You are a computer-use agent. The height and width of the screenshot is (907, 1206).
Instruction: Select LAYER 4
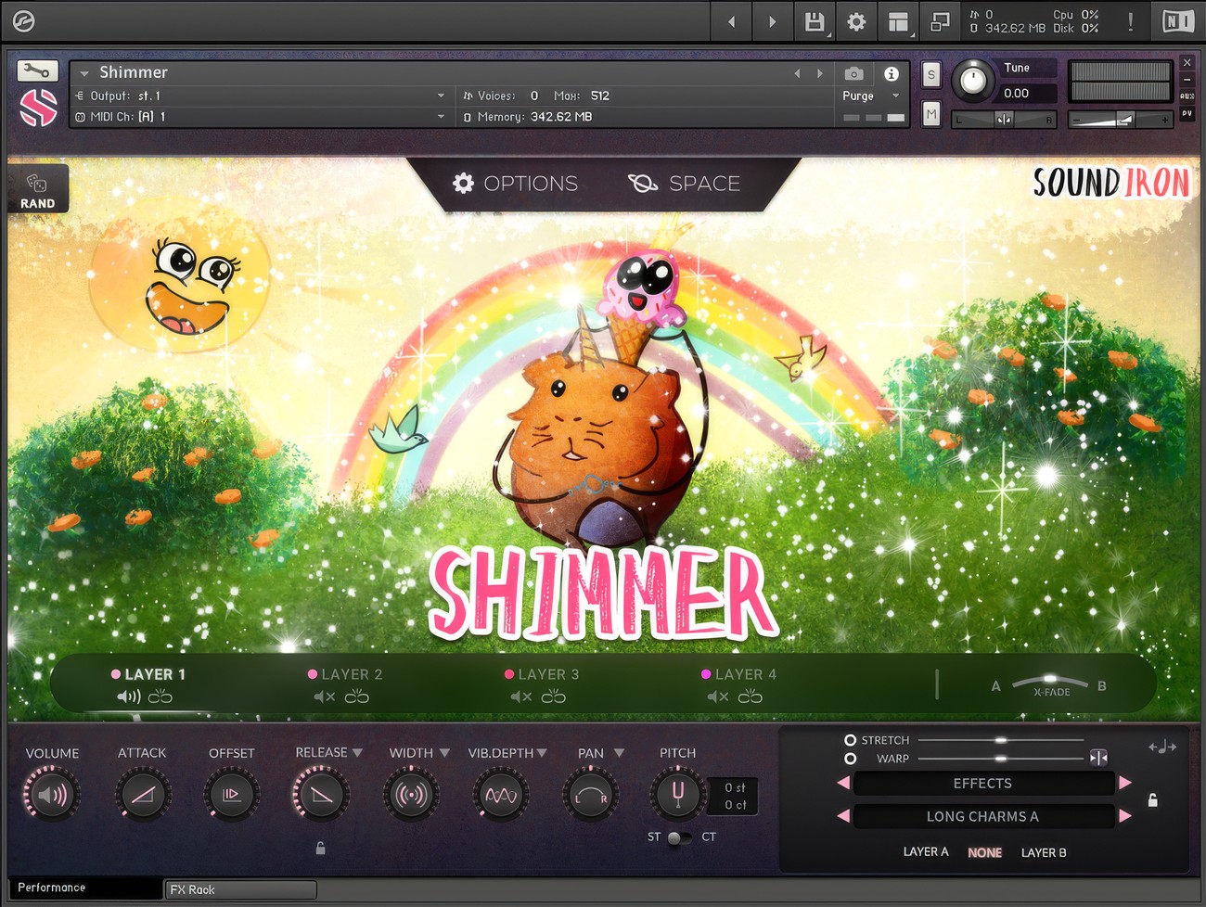coord(738,674)
